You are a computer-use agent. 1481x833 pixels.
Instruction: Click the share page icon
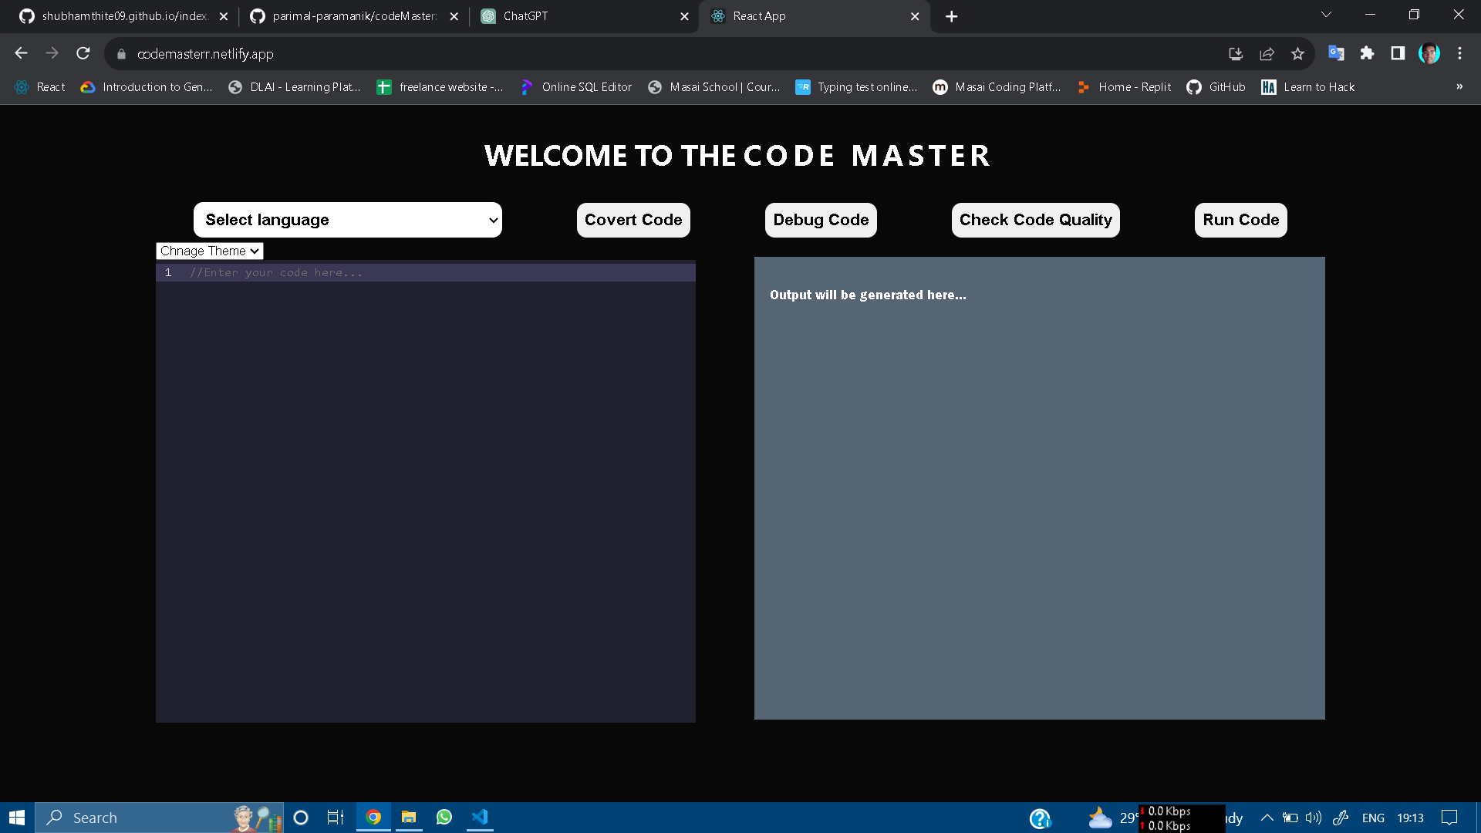click(x=1267, y=53)
